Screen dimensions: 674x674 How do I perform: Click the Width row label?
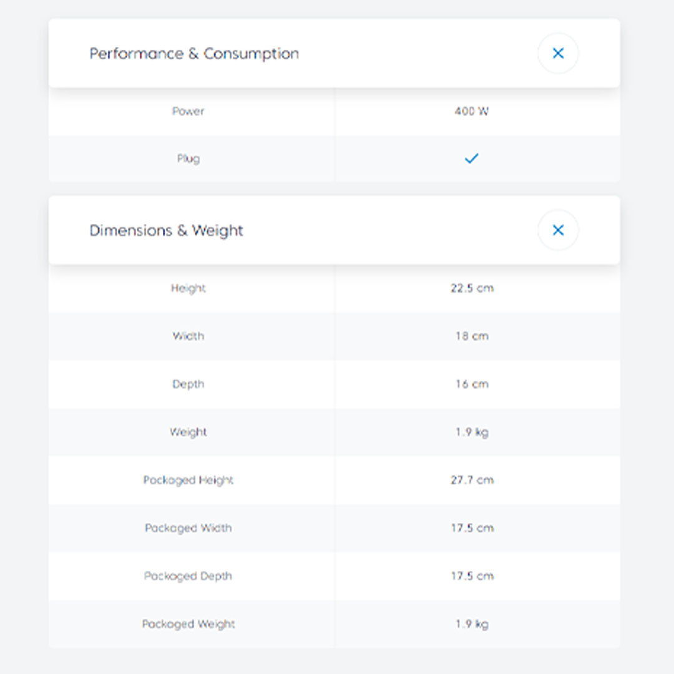click(188, 336)
